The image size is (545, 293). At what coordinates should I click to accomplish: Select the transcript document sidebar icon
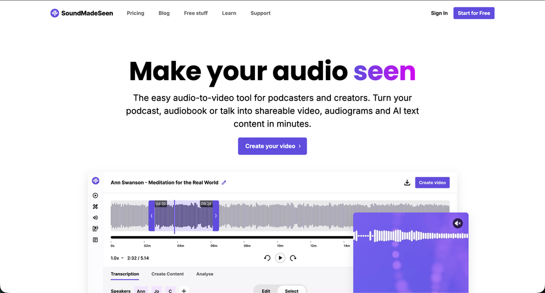(95, 240)
